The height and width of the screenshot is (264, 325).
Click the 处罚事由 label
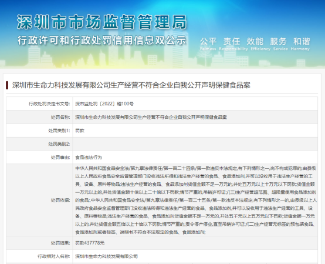click(60, 158)
